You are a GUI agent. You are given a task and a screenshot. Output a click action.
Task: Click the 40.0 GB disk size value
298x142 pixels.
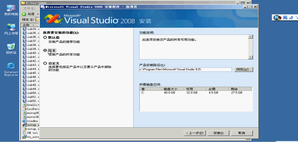pyautogui.click(x=170, y=93)
